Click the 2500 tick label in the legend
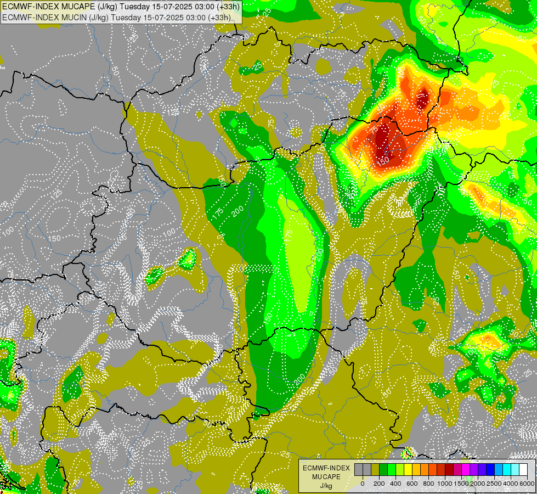Screen dimensions: 537x494 [x=494, y=484]
